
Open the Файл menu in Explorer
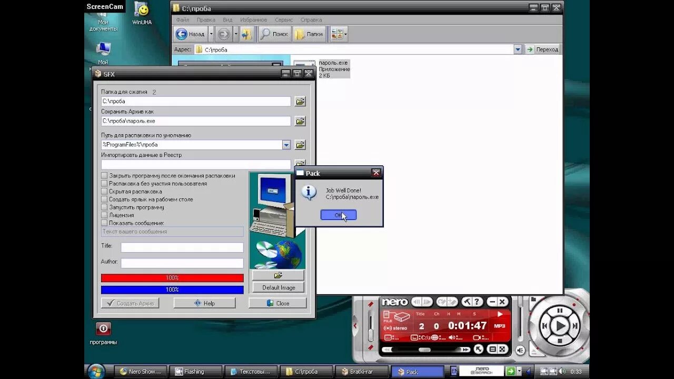[183, 19]
